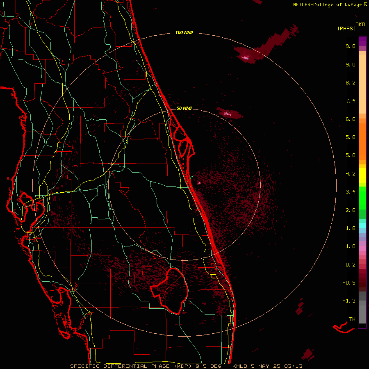Click the 50 NMI range ring label
The height and width of the screenshot is (369, 369).
[184, 108]
